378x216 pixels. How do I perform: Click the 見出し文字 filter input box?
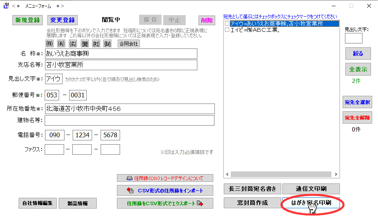click(x=354, y=38)
